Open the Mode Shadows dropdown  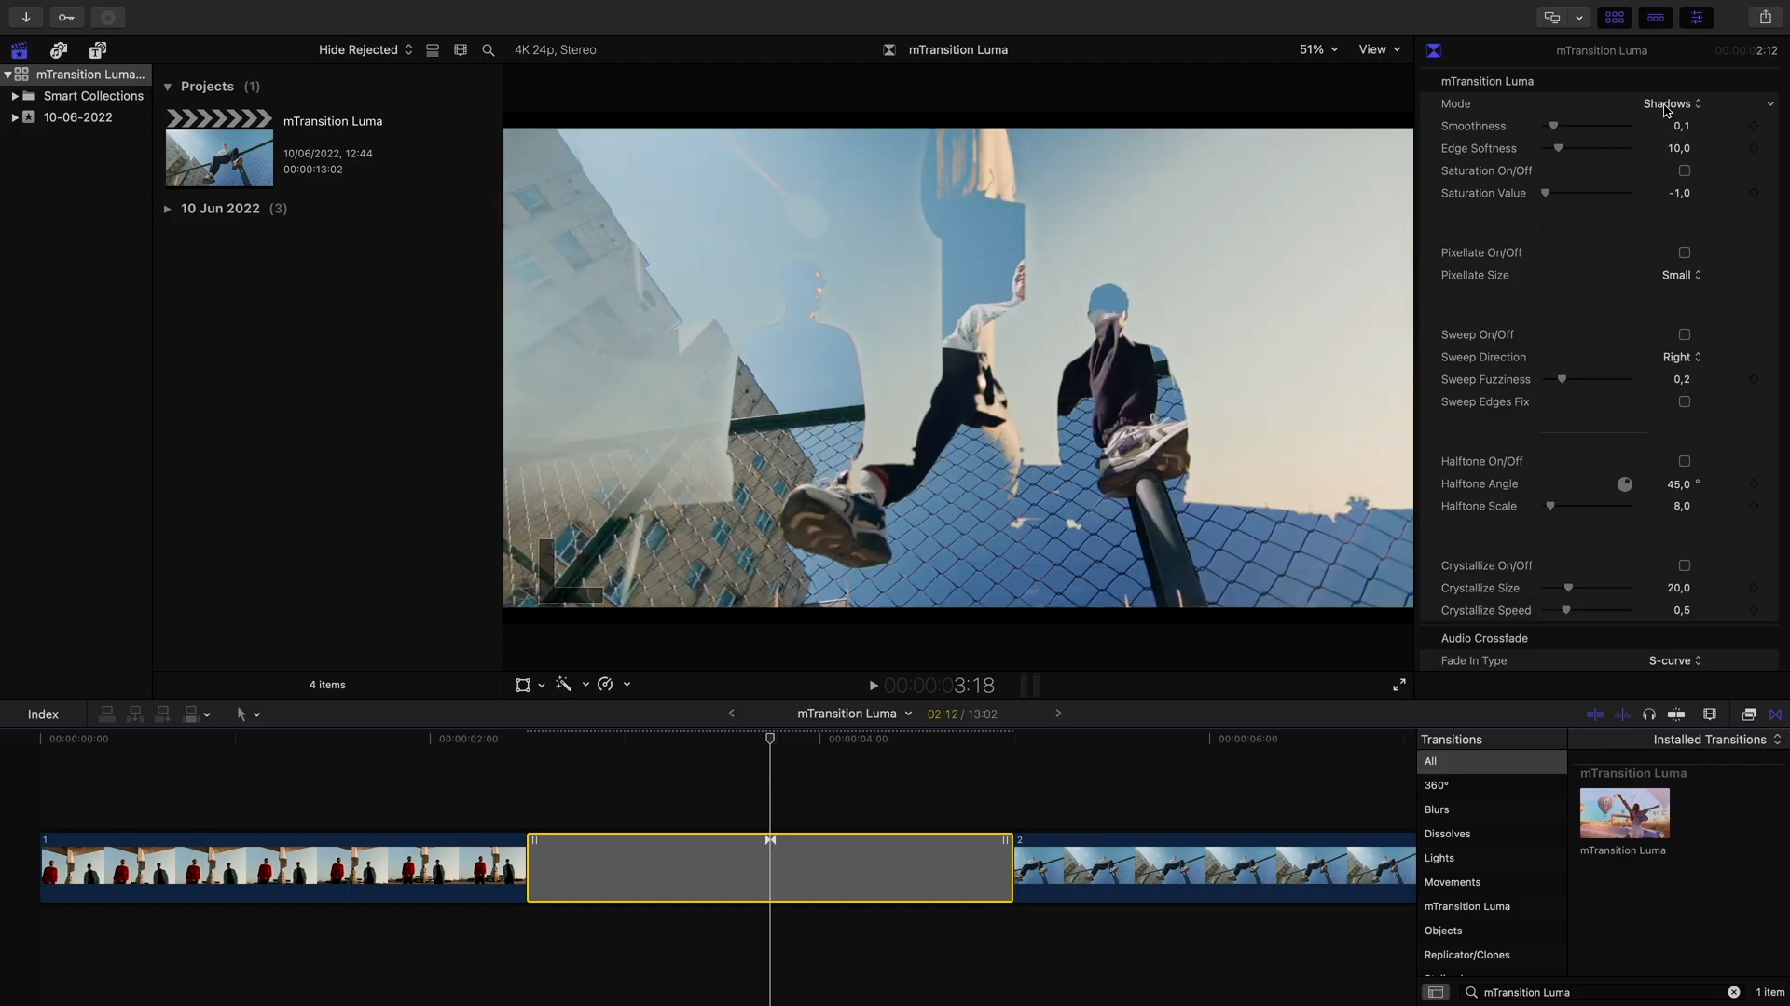[1672, 104]
